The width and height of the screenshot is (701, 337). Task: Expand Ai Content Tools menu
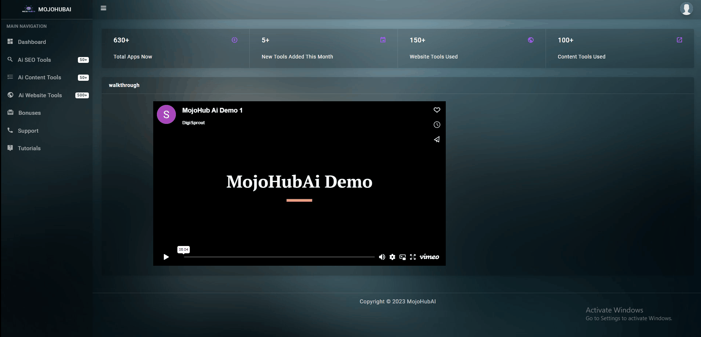click(39, 77)
